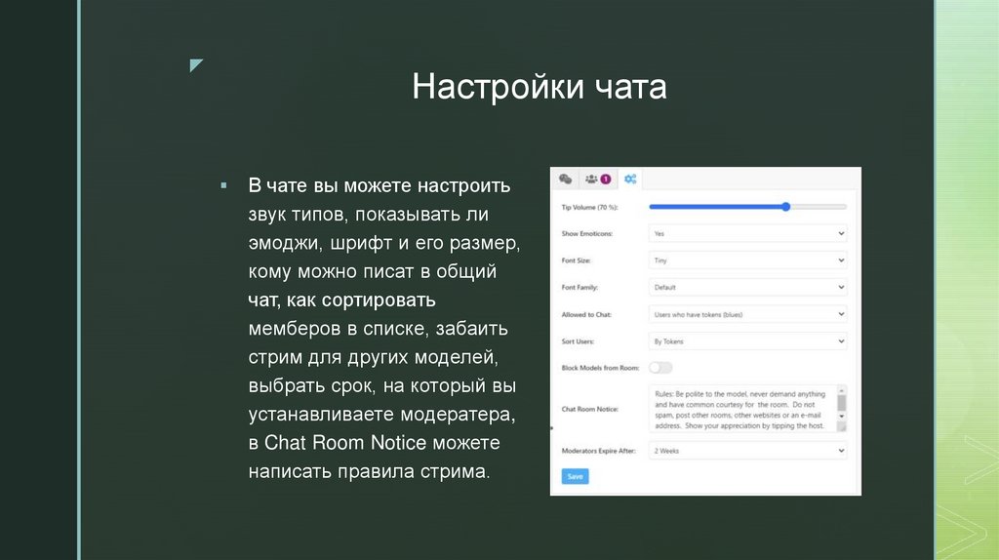Open the Moderators Expire After dropdown
Image resolution: width=999 pixels, height=560 pixels.
click(x=747, y=451)
